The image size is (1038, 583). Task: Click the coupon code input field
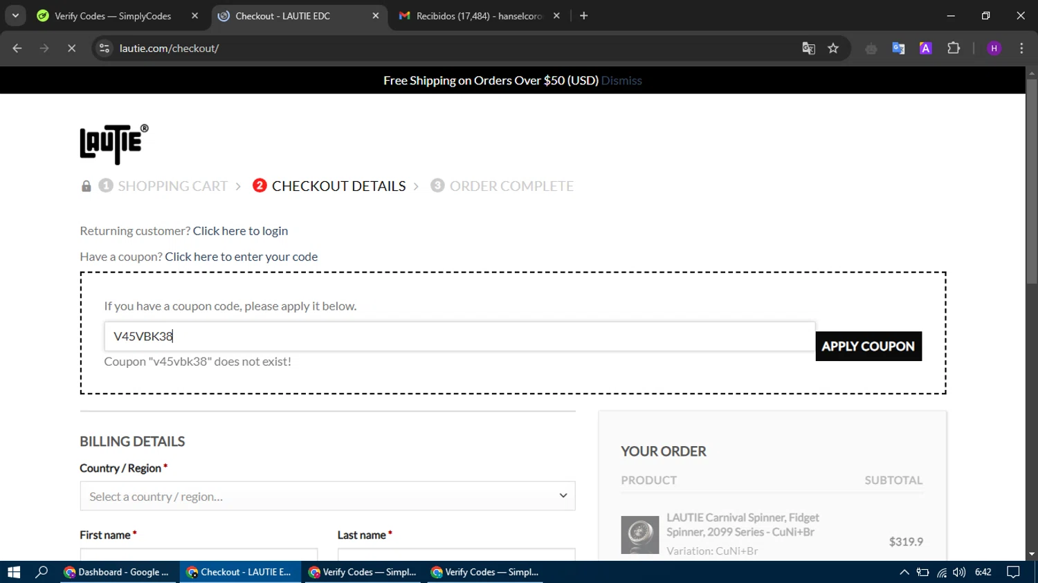459,336
